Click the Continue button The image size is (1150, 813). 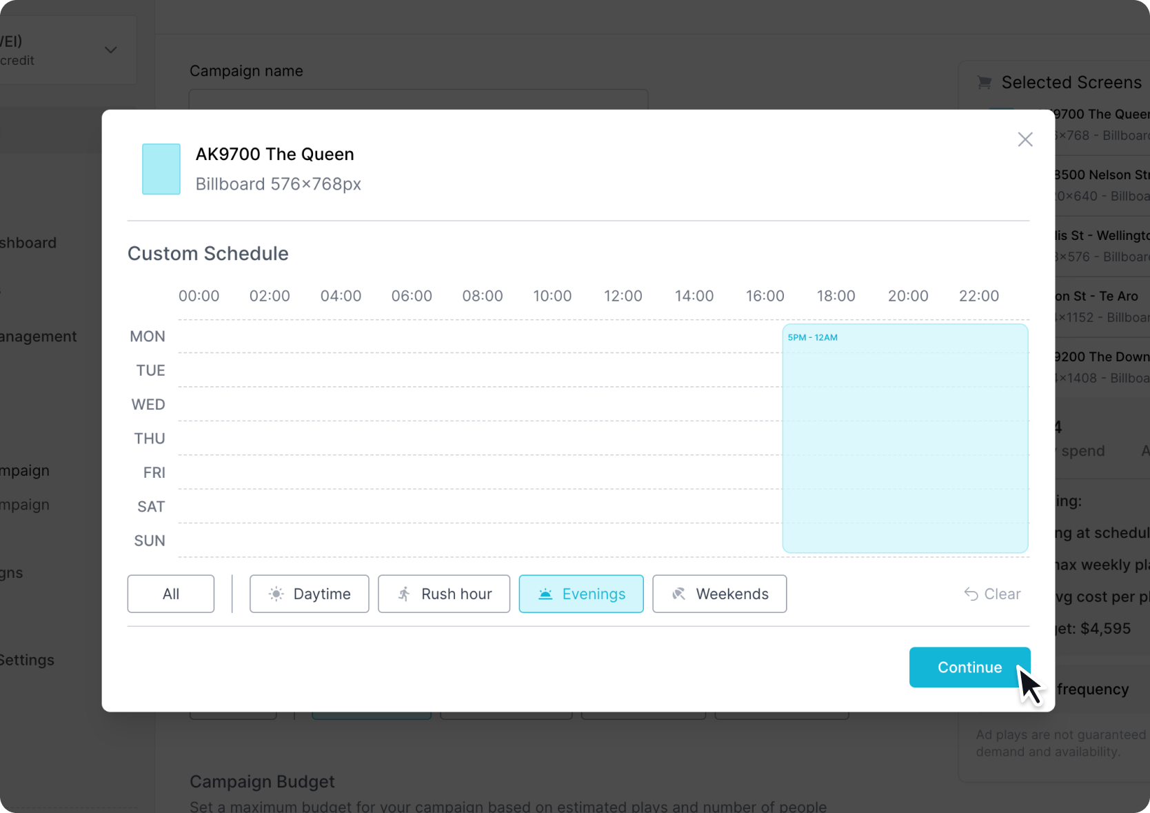tap(970, 668)
